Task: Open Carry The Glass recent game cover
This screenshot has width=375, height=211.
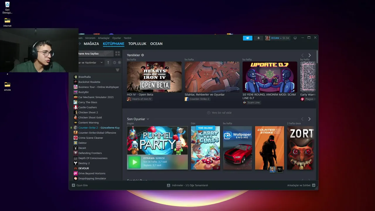Action: point(205,148)
